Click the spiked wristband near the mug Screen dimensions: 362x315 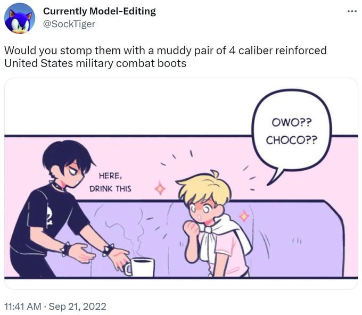point(108,250)
